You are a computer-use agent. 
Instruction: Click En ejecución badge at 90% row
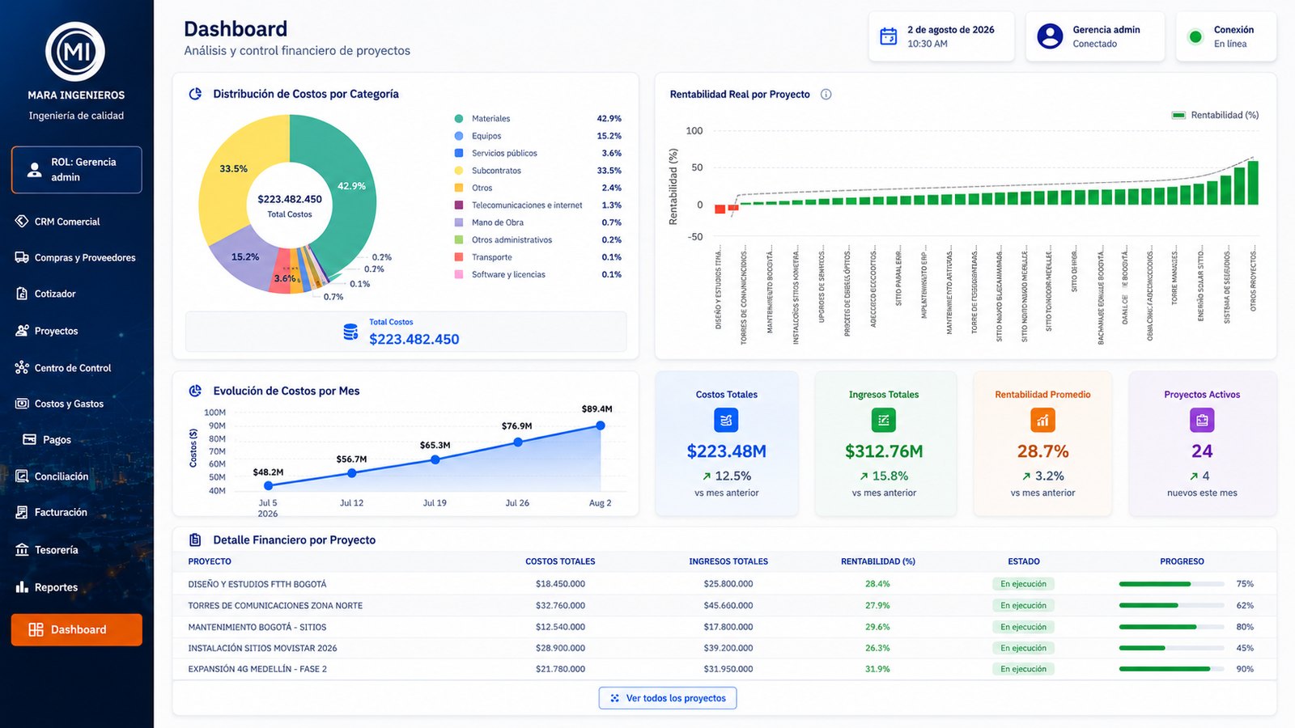click(1023, 669)
